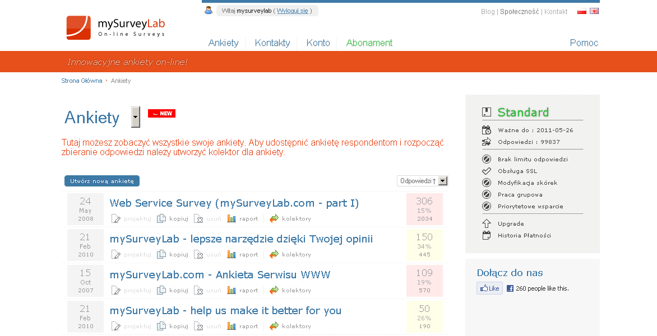The width and height of the screenshot is (657, 336).
Task: Click the 109 responses box
Action: pyautogui.click(x=424, y=281)
